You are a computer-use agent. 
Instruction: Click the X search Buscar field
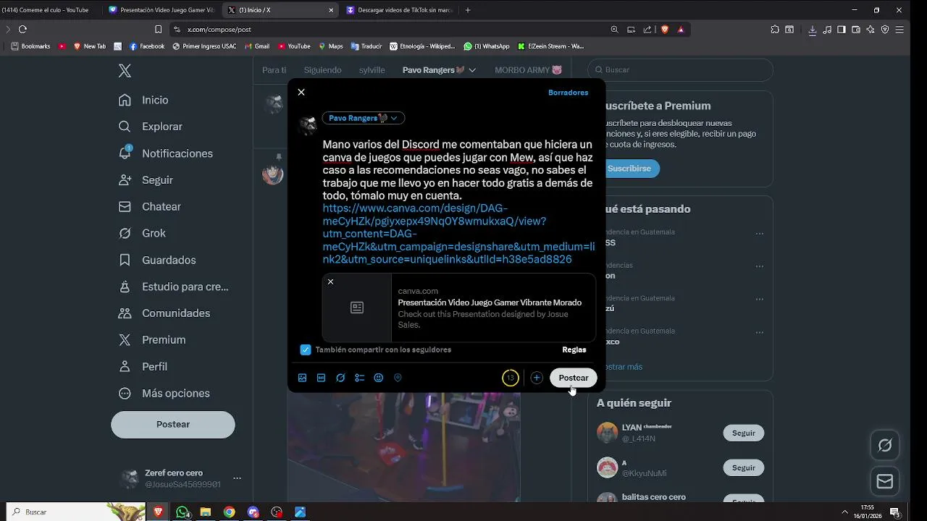(680, 70)
